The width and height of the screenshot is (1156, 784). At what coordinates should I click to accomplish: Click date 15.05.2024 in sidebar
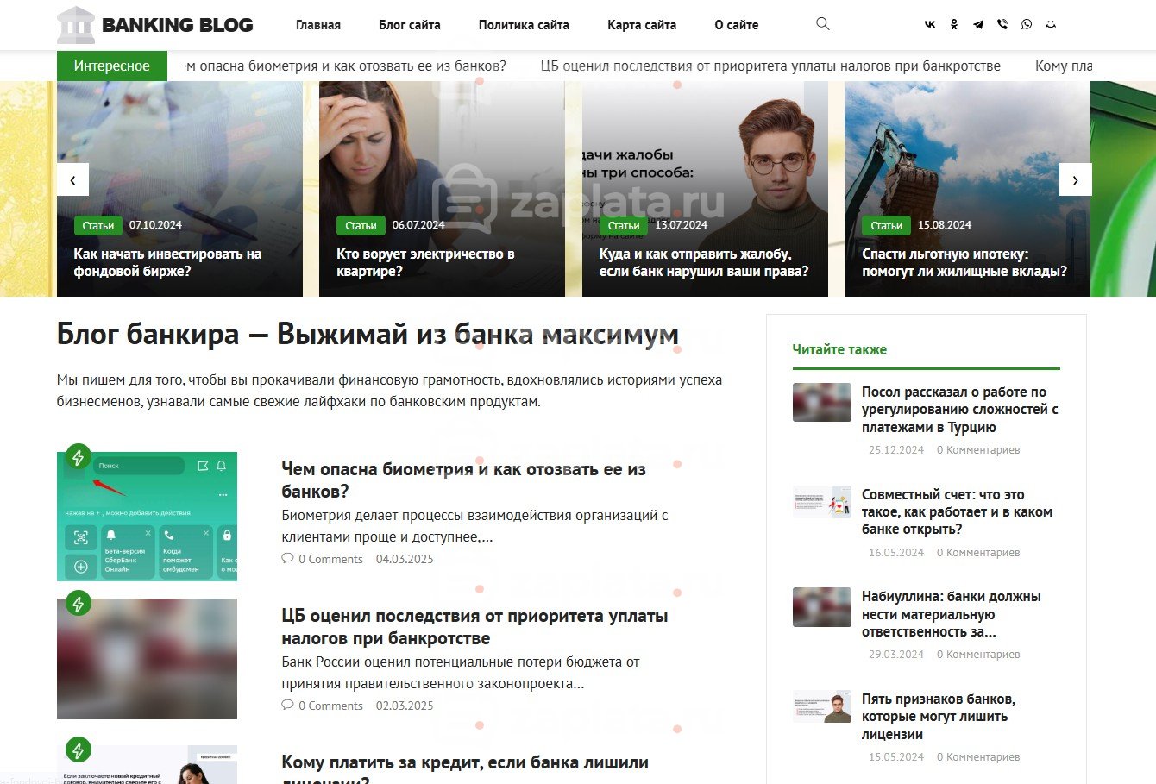(x=896, y=757)
